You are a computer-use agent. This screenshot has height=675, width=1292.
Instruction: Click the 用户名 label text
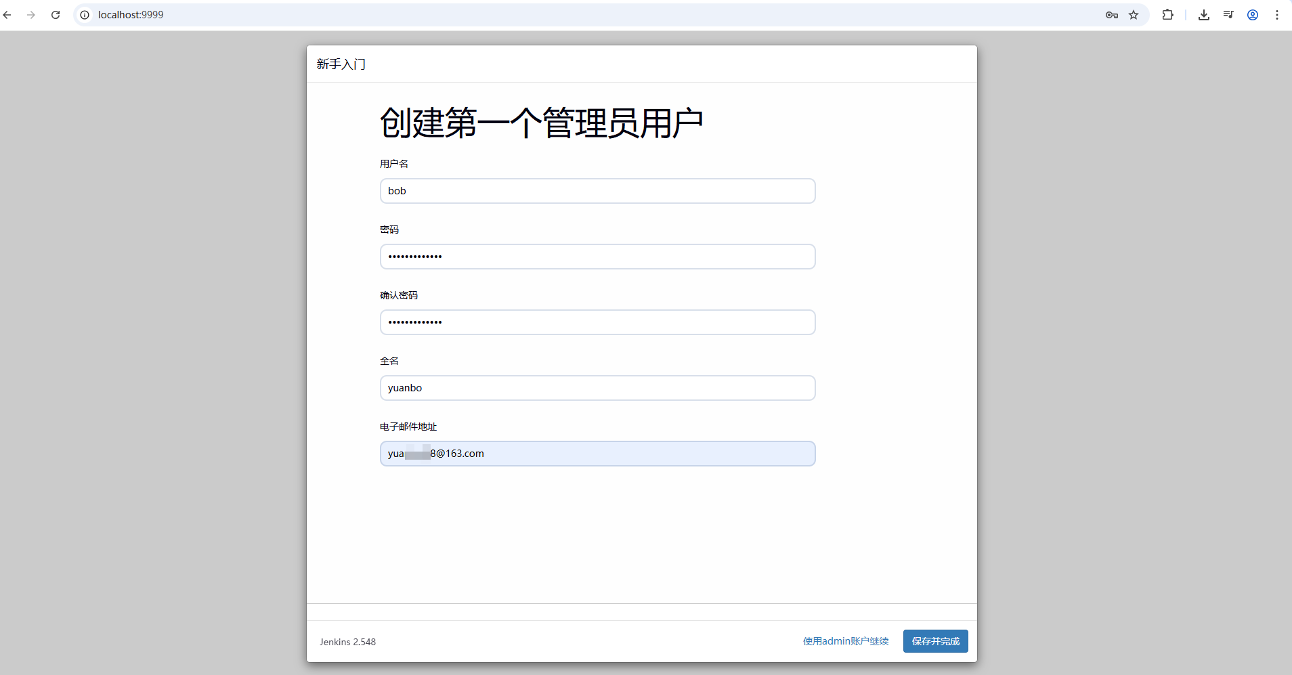[393, 164]
